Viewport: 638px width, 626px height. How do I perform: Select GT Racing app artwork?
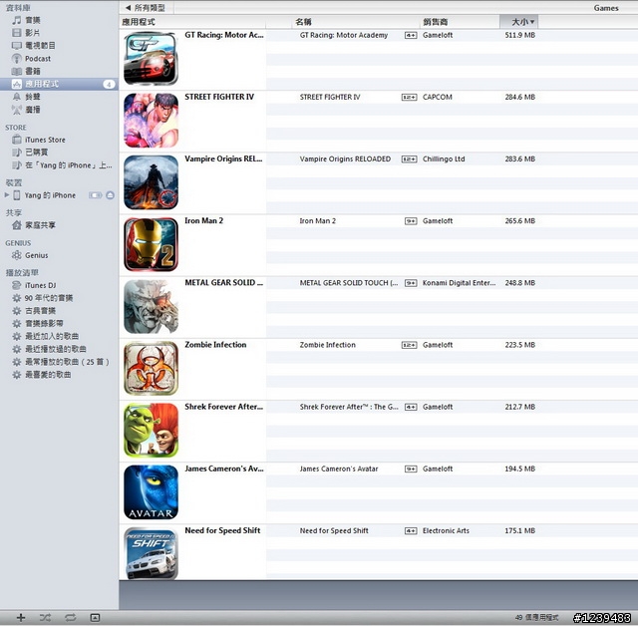coord(151,59)
